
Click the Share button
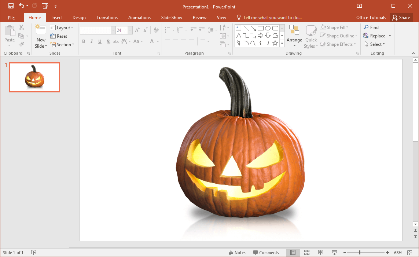tap(401, 18)
